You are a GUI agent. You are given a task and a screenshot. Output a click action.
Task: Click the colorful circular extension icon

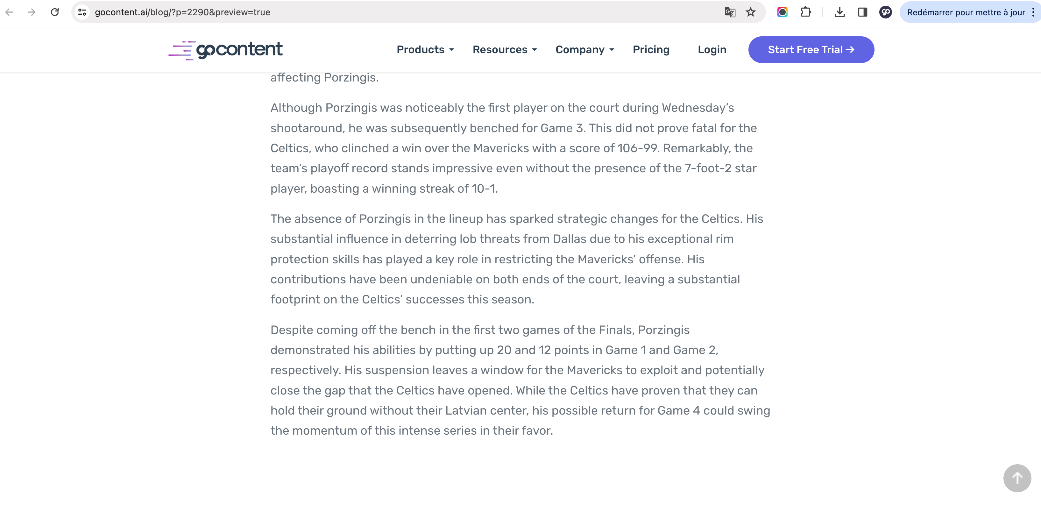point(783,12)
